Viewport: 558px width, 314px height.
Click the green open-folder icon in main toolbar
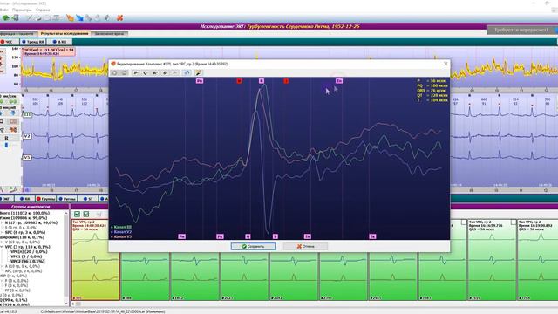point(6,17)
